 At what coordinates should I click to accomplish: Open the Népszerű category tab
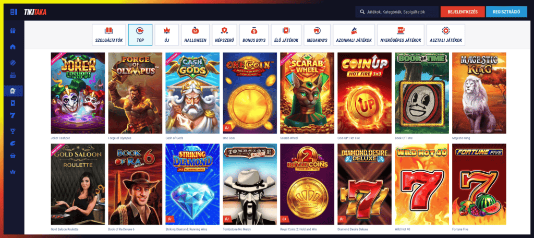[x=224, y=35]
